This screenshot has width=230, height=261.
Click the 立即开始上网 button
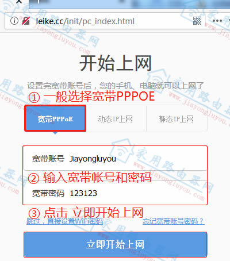(116, 244)
